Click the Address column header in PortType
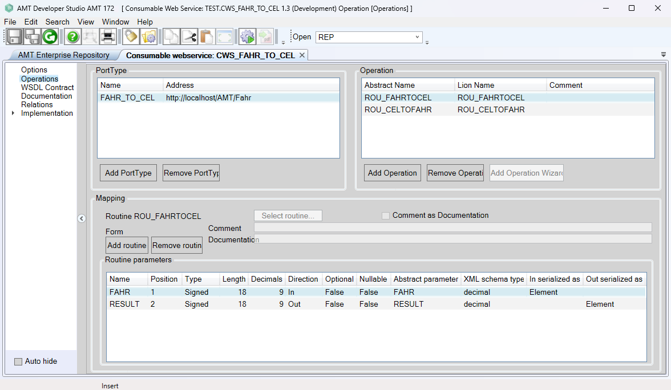The image size is (671, 390). click(x=251, y=85)
